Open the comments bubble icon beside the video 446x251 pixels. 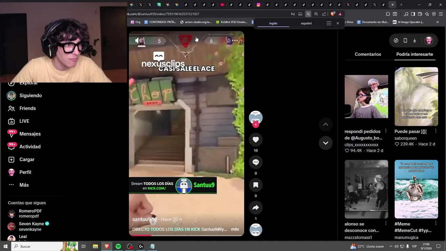[256, 162]
